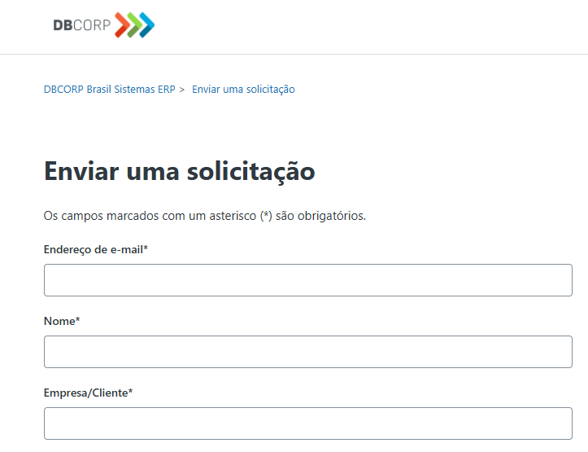Image resolution: width=588 pixels, height=452 pixels.
Task: Click the breadcrumb separator arrow
Action: point(182,90)
